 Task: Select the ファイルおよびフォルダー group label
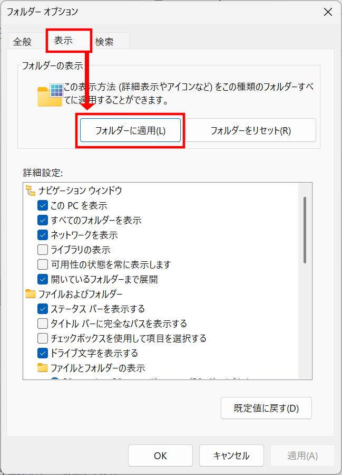(x=81, y=294)
